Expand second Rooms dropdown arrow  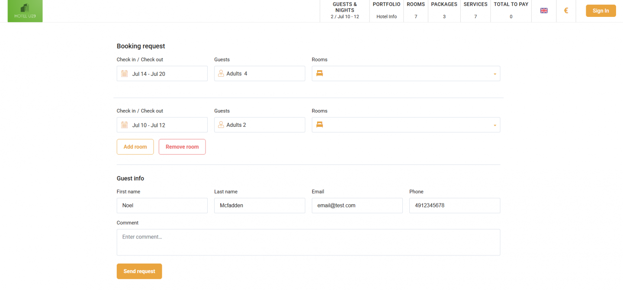coord(495,126)
